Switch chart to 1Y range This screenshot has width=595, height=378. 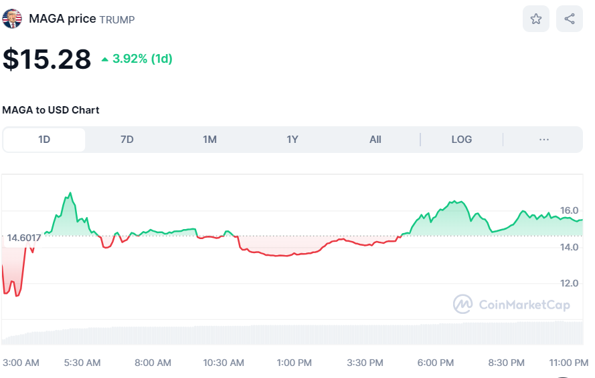click(292, 140)
